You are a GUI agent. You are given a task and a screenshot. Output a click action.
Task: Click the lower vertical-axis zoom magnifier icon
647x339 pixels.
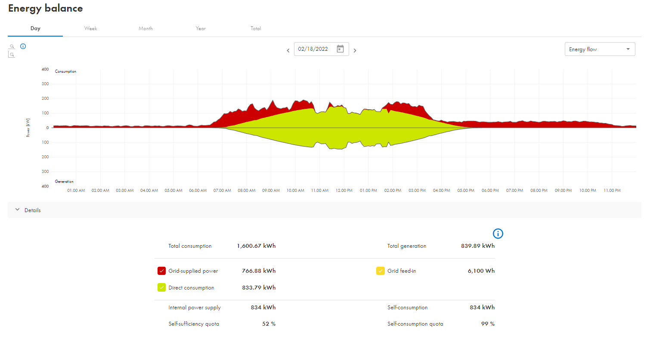[x=12, y=55]
